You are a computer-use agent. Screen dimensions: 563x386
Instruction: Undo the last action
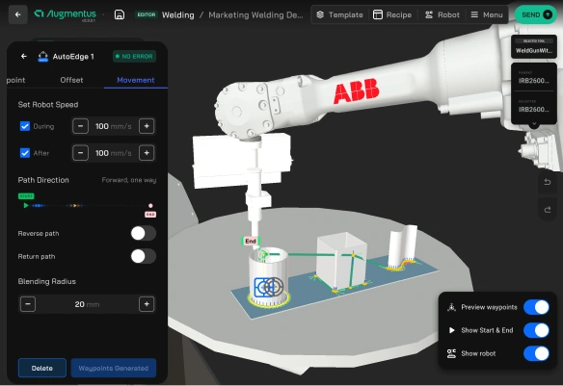pyautogui.click(x=548, y=182)
